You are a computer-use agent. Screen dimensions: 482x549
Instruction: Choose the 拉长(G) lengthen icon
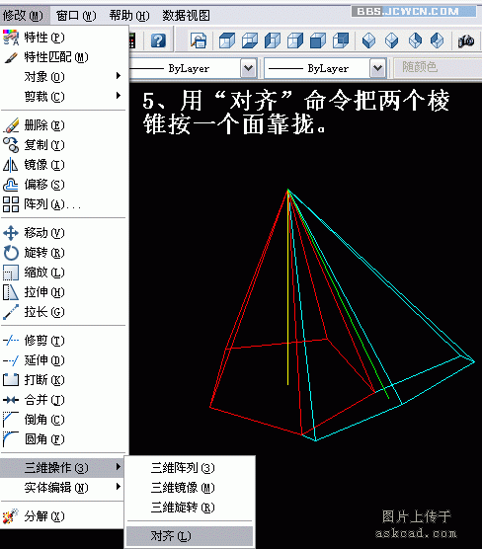click(11, 312)
